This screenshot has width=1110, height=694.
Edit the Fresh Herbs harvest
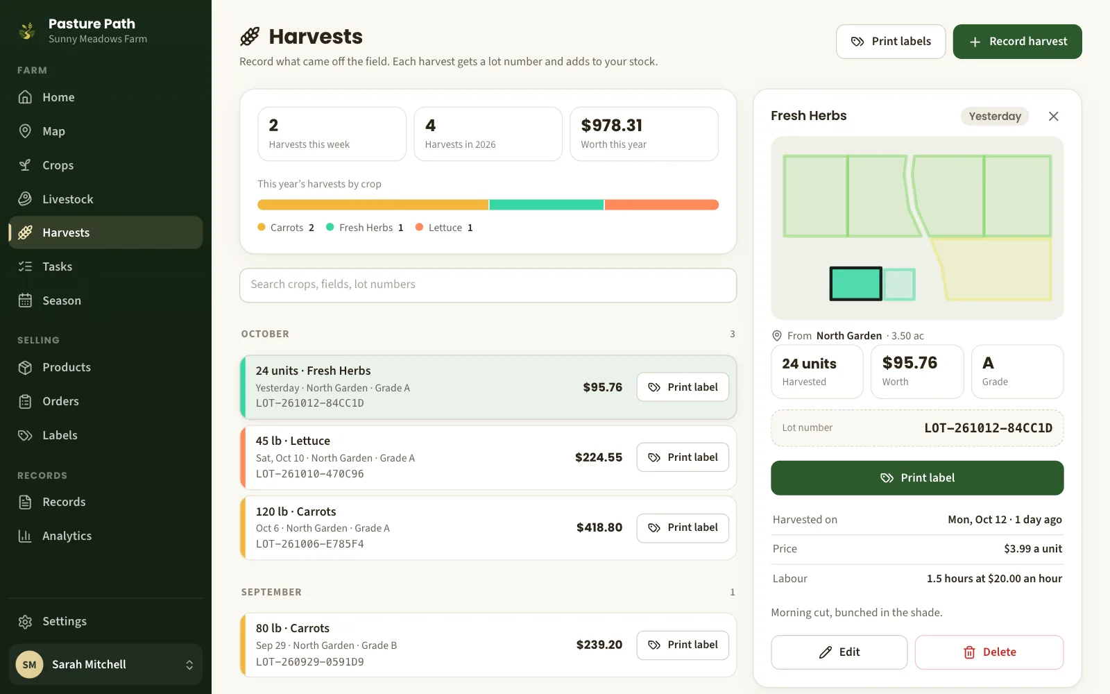[839, 652]
